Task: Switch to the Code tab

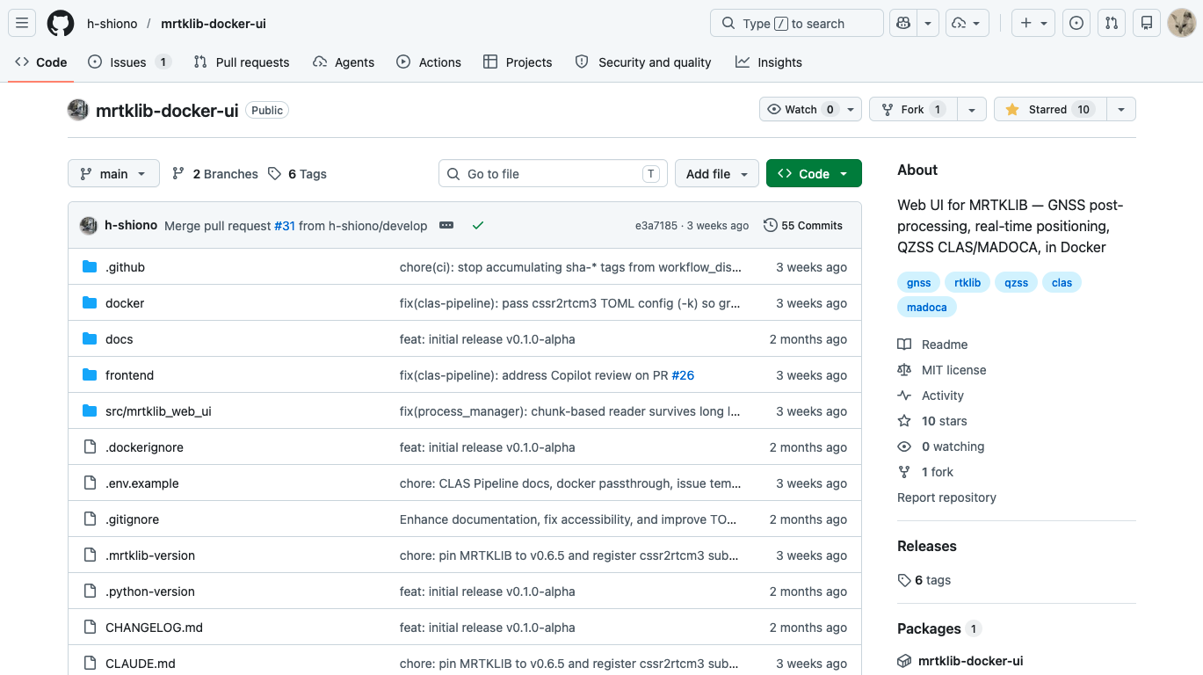Action: pyautogui.click(x=41, y=62)
